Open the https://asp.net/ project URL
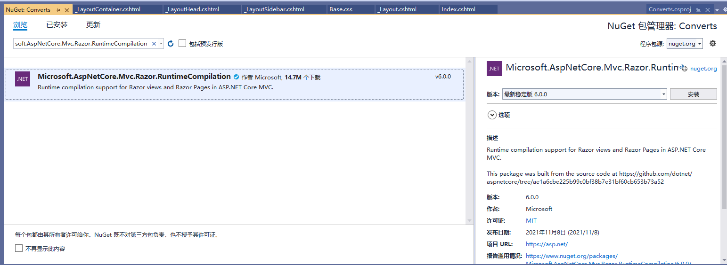Image resolution: width=727 pixels, height=265 pixels. click(x=547, y=244)
